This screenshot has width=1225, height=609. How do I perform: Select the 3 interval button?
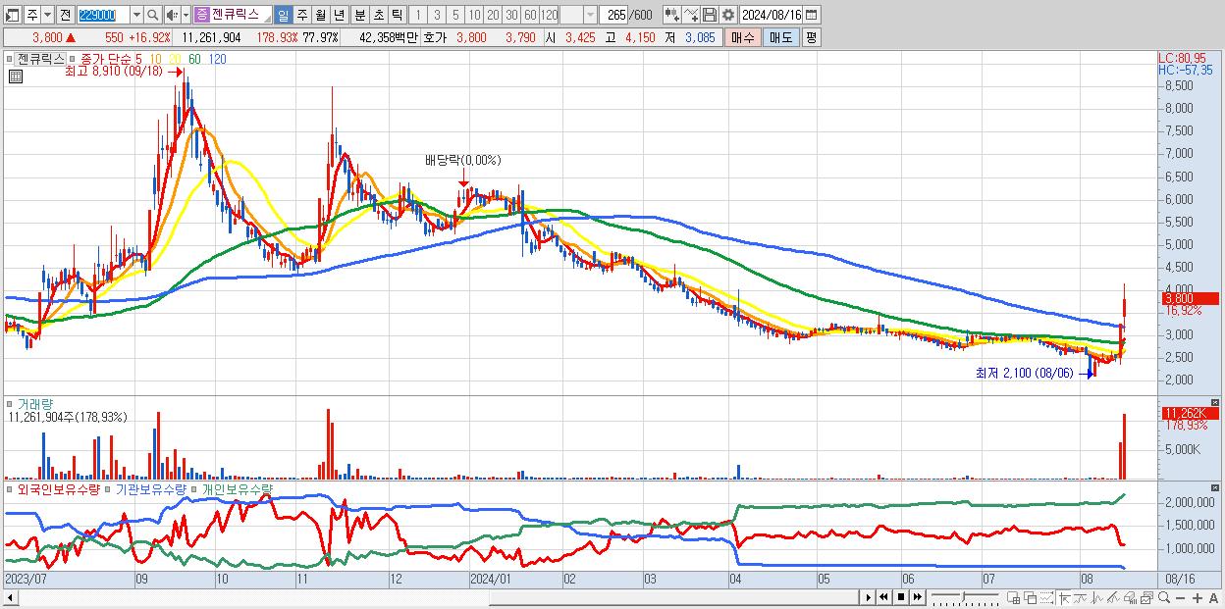point(437,16)
